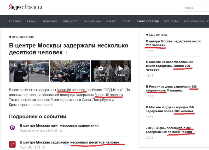Click the Газета.Ru red source logo
The image size is (209, 150).
coord(12,144)
